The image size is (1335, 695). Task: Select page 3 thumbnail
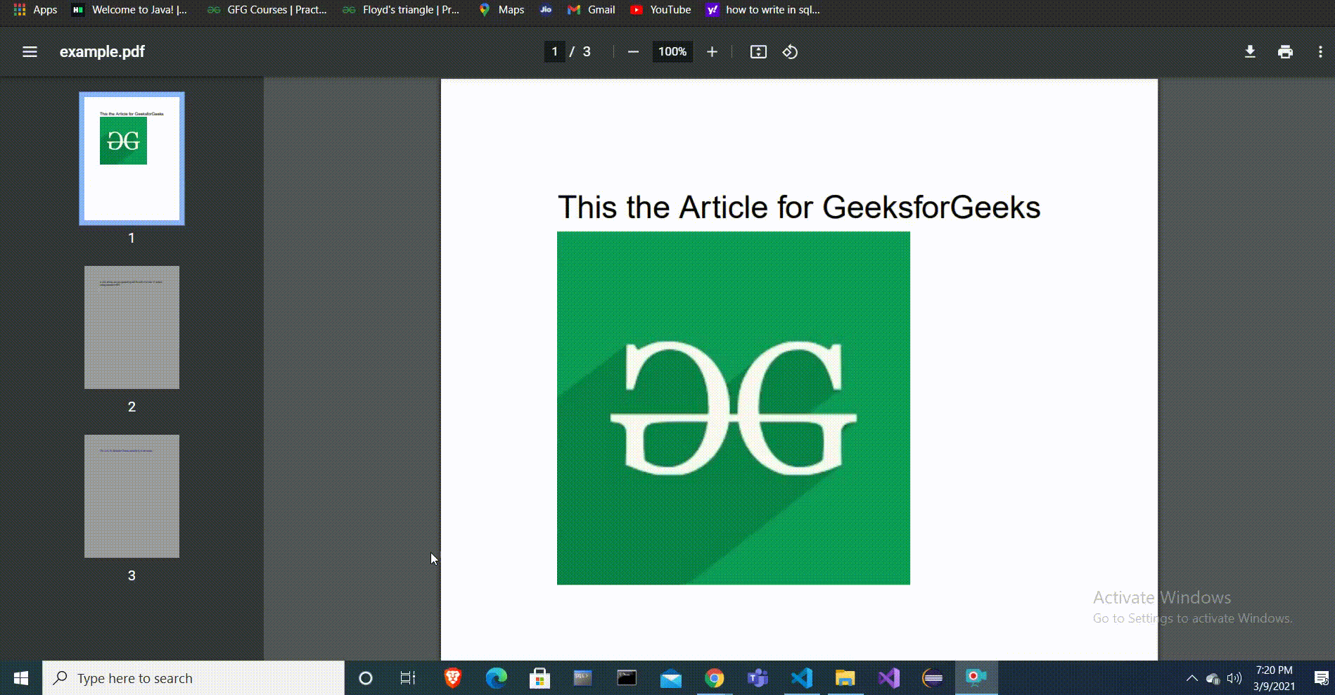(x=132, y=496)
